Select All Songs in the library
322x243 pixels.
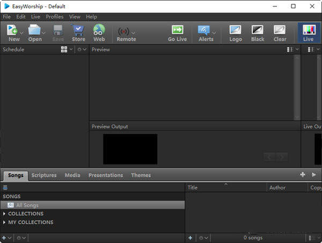[x=27, y=205]
